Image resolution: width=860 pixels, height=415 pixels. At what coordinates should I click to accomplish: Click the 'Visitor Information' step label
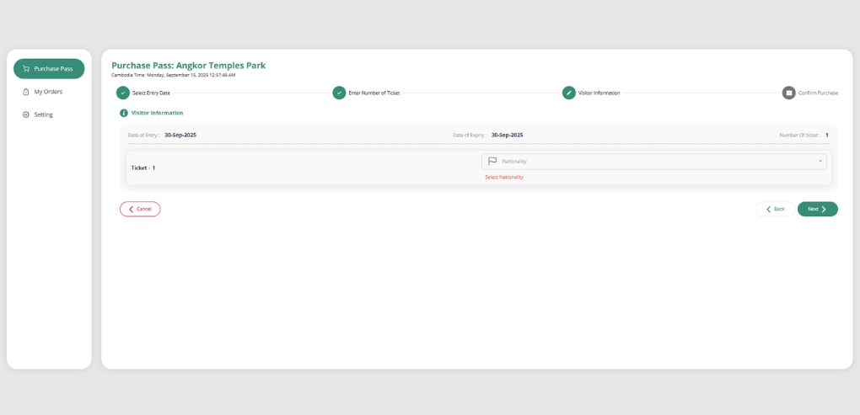click(x=599, y=93)
